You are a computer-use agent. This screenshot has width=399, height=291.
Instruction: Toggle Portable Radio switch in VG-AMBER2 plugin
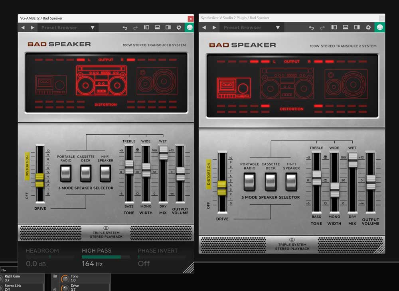[66, 173]
